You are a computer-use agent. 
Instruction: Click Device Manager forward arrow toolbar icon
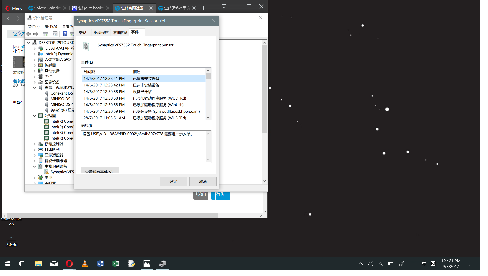36,34
